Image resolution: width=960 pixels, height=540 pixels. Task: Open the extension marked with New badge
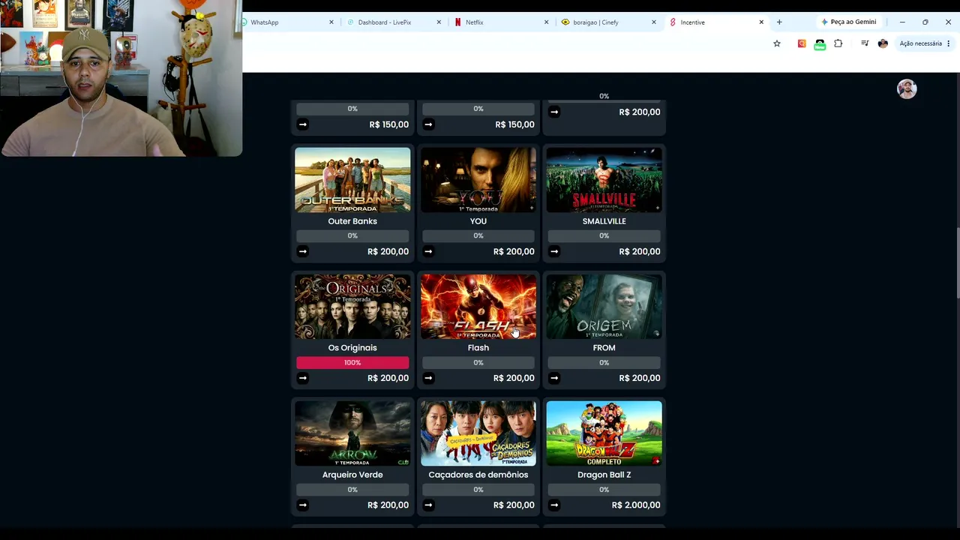tap(820, 44)
